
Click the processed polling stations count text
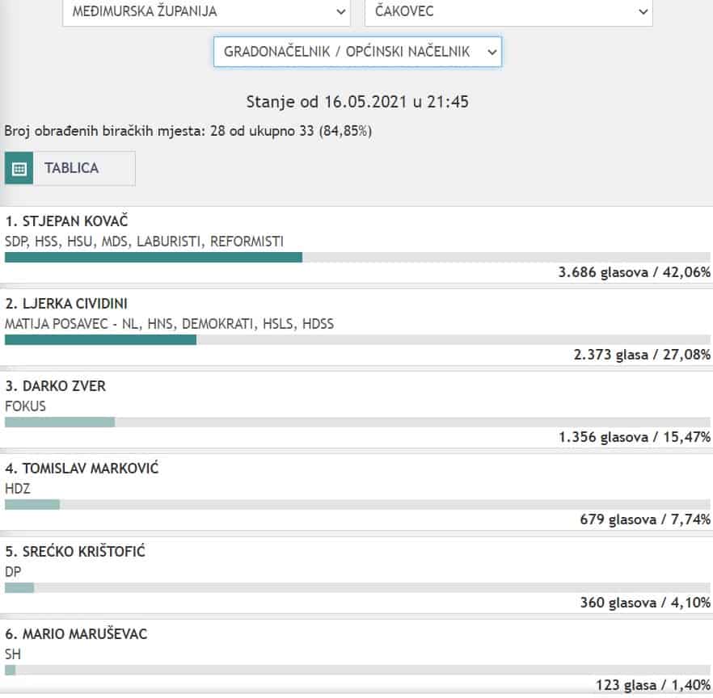coord(188,130)
